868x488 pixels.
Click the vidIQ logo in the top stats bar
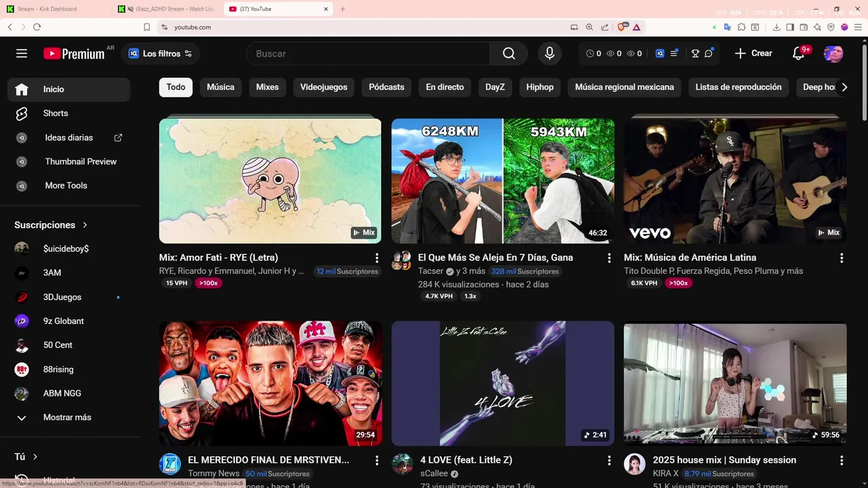pyautogui.click(x=660, y=54)
